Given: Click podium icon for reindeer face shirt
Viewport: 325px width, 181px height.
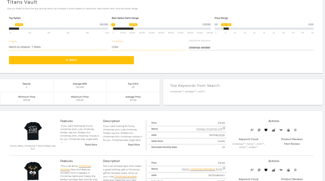Looking at the screenshot, I should click(x=288, y=170).
